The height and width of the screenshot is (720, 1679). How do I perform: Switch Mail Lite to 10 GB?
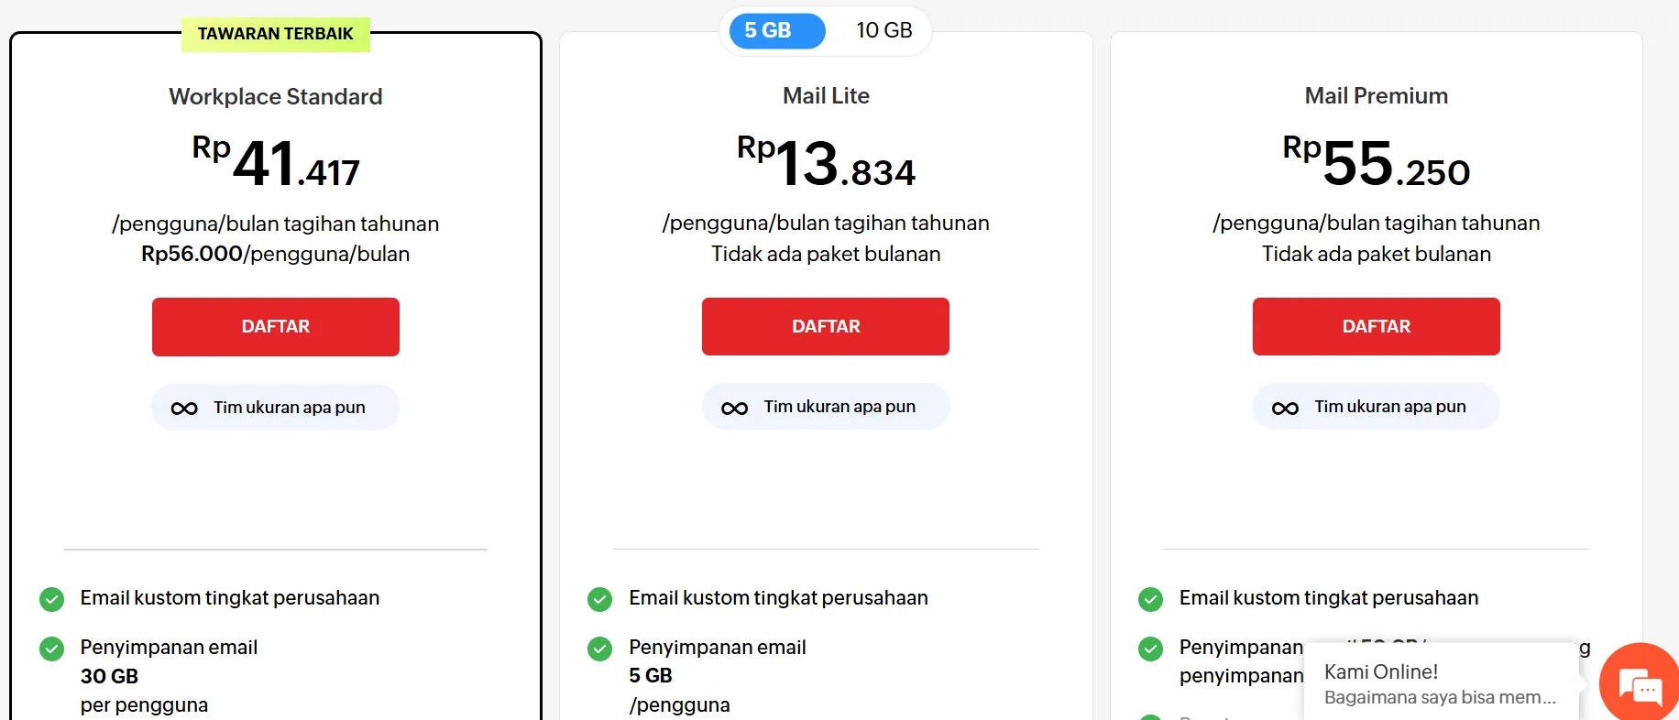[x=883, y=31]
